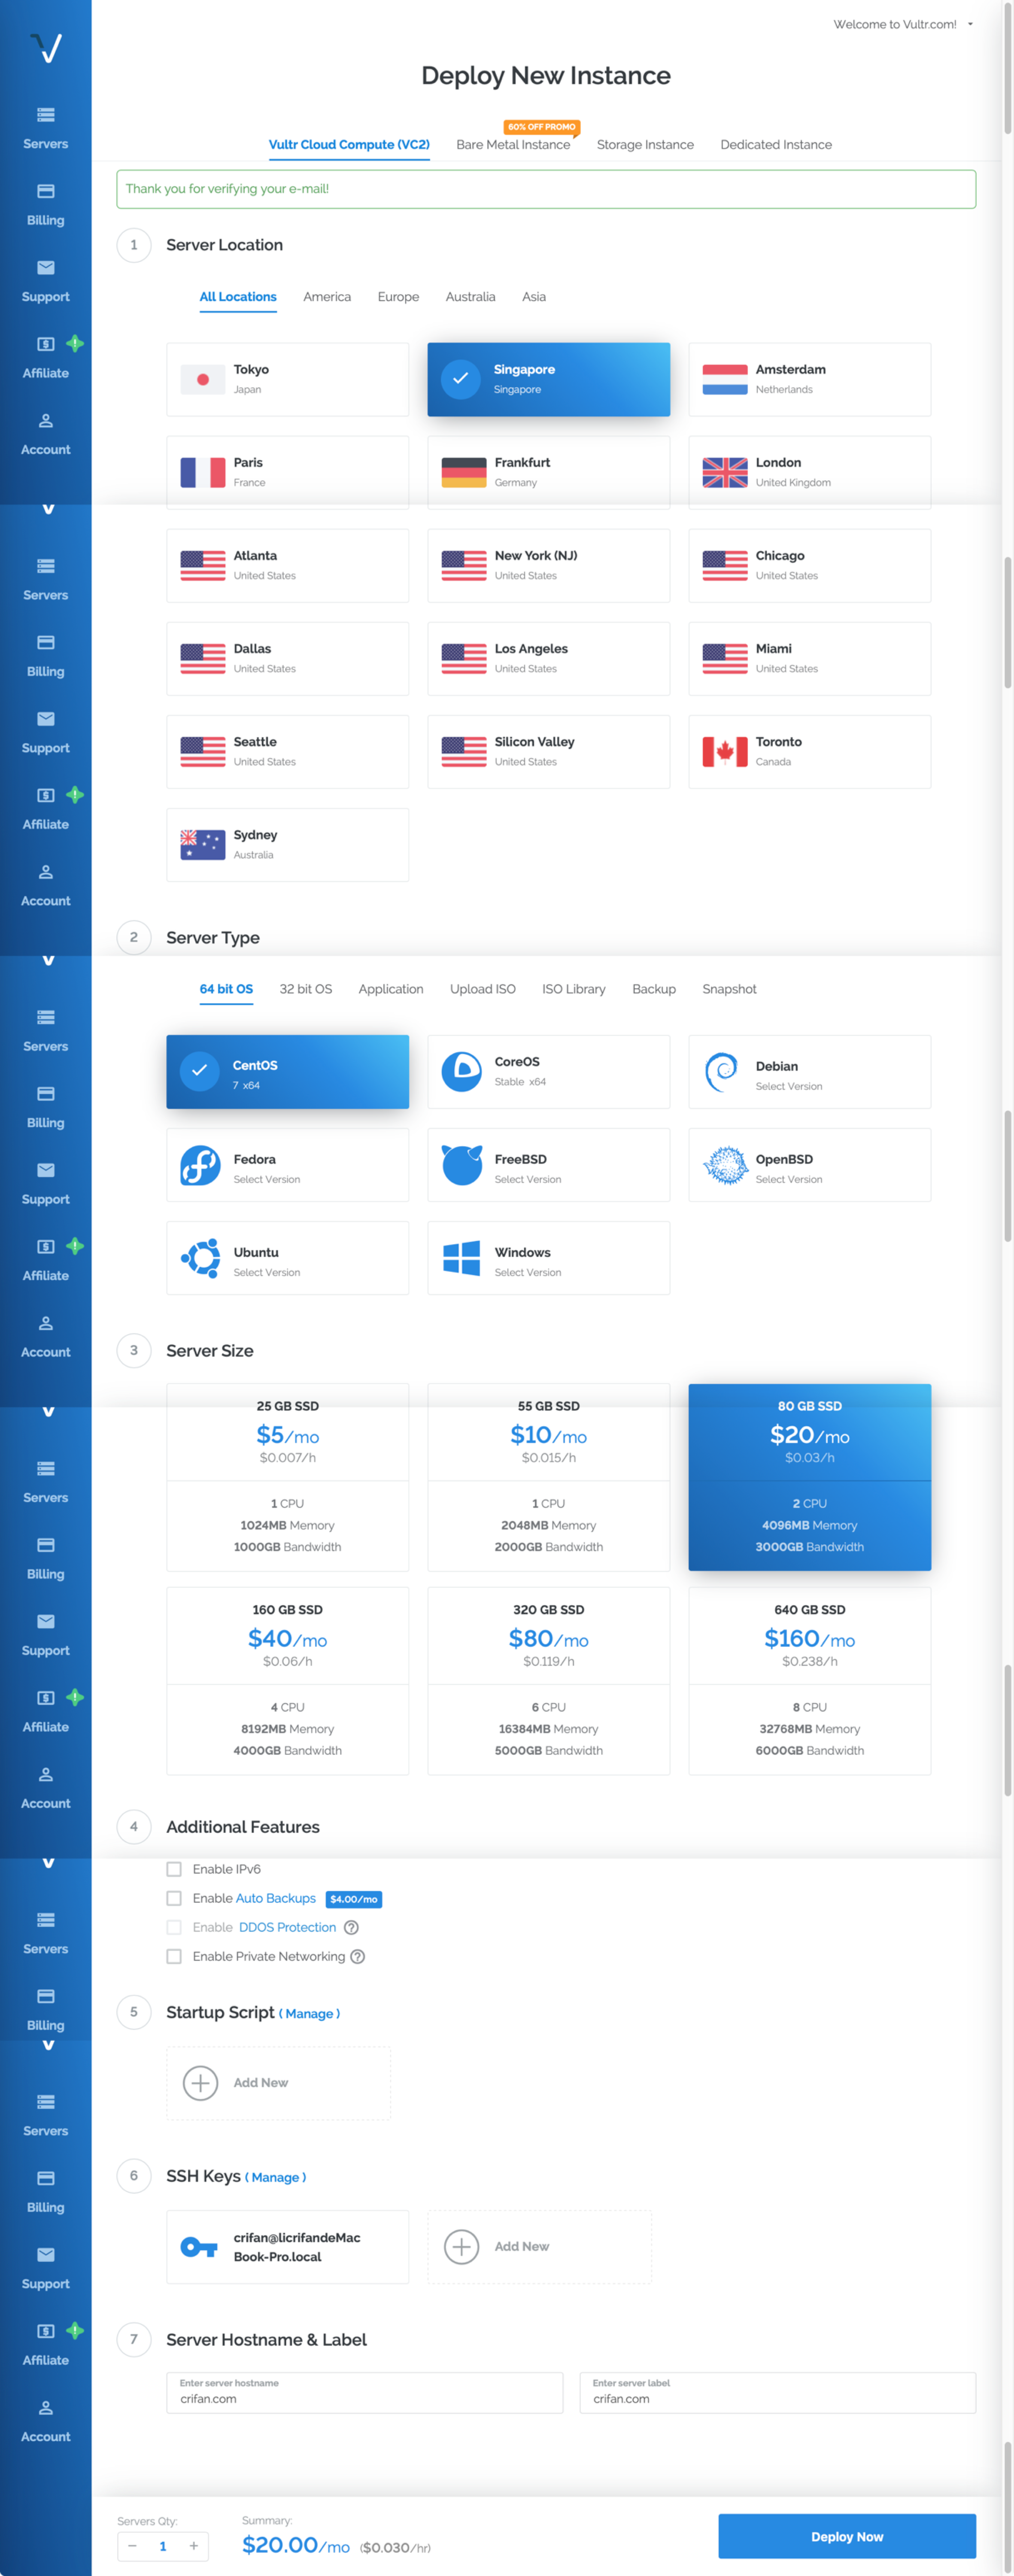Enable the IPv6 checkbox
This screenshot has height=2576, width=1014.
pyautogui.click(x=174, y=1869)
